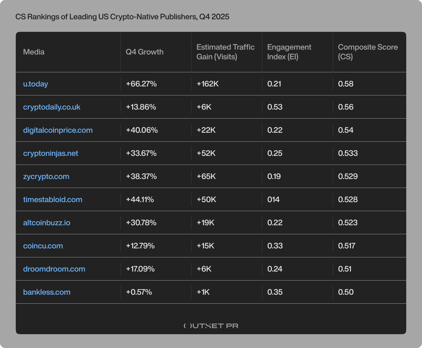Open the u.today publisher link
The width and height of the screenshot is (422, 348).
pos(35,84)
